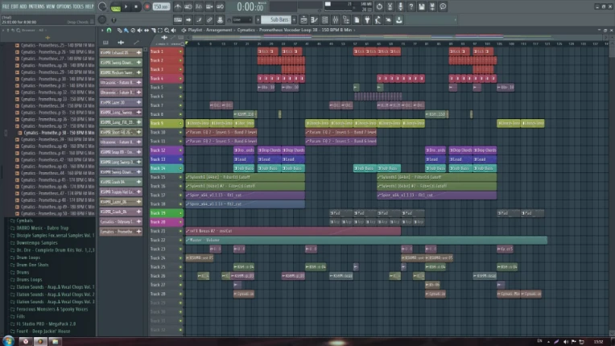Mute Track 14 with its green light
615x346 pixels.
(x=180, y=168)
